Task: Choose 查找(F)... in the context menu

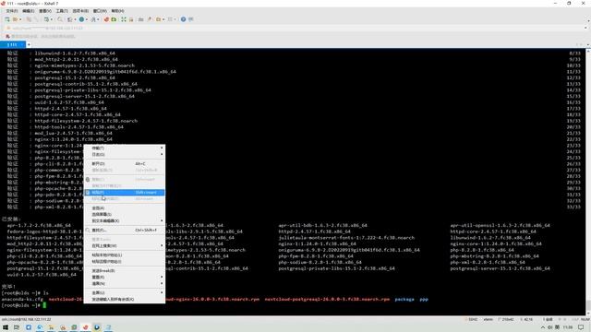Action: click(x=124, y=230)
